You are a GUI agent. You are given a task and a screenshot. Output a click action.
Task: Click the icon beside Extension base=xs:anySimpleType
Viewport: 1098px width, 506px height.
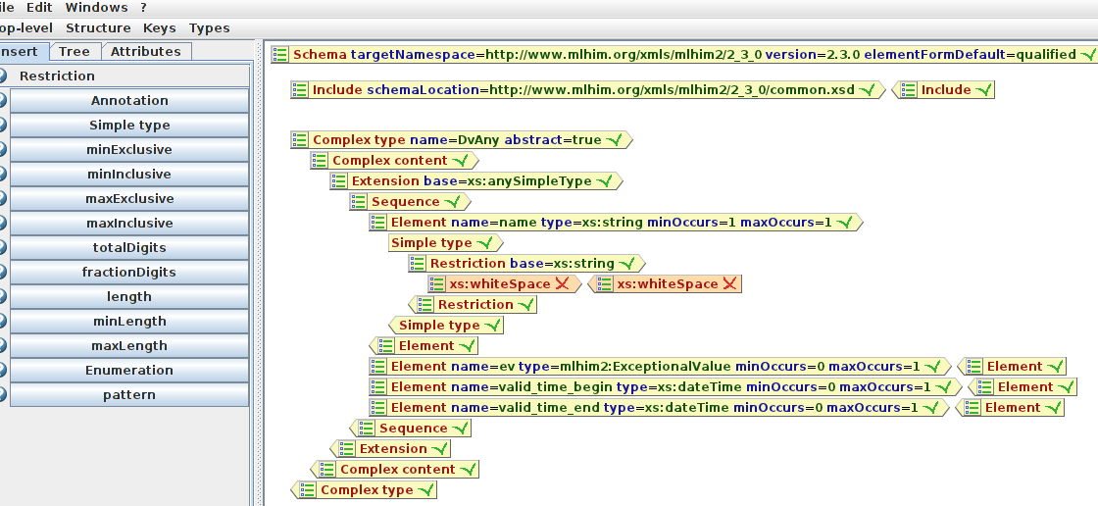[339, 181]
